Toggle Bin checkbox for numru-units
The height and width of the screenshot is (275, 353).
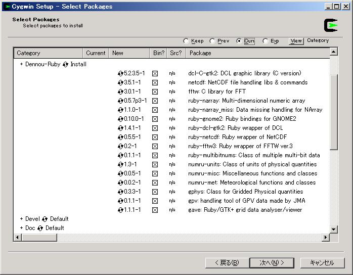pos(155,164)
